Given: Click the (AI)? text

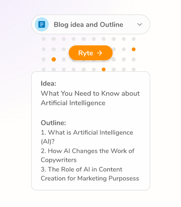Looking at the screenshot, I should pos(48,142).
